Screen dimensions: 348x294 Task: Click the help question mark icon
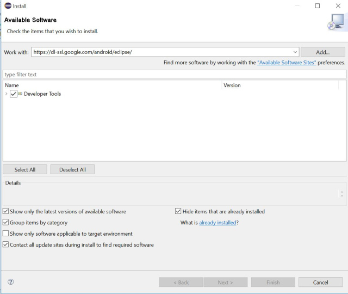(x=11, y=282)
